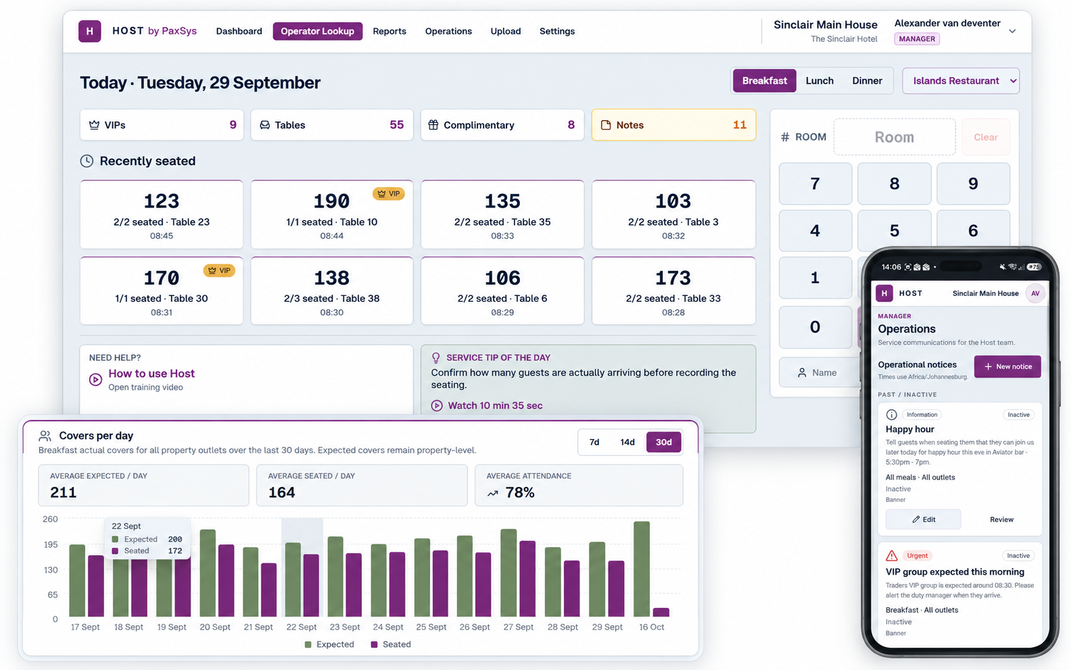Click the Tables icon in summary card

[x=265, y=125]
